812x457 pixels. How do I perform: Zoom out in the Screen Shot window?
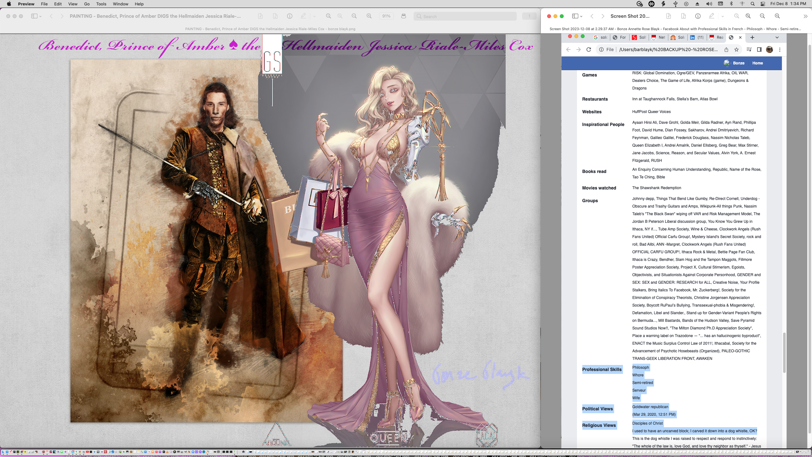[x=762, y=16]
